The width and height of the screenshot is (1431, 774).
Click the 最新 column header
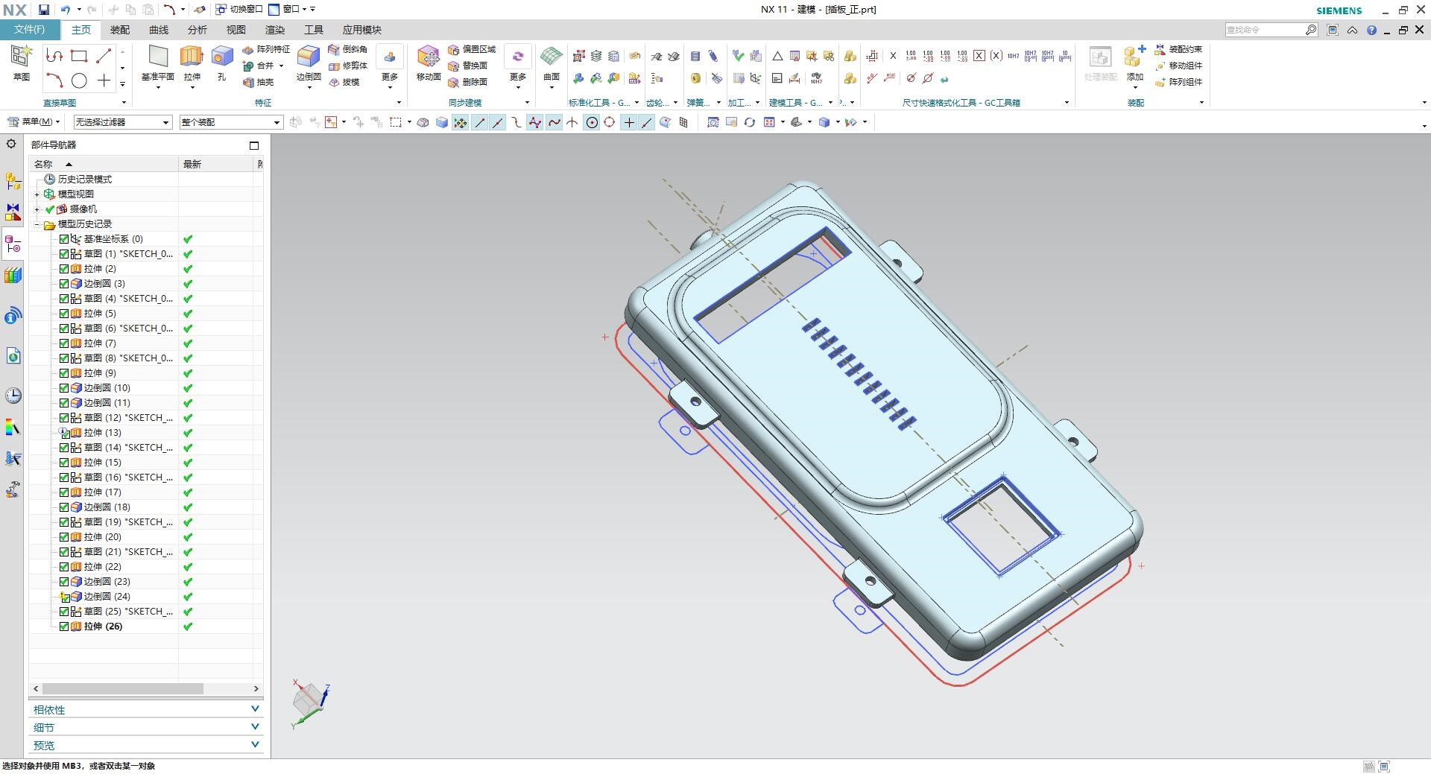(217, 164)
